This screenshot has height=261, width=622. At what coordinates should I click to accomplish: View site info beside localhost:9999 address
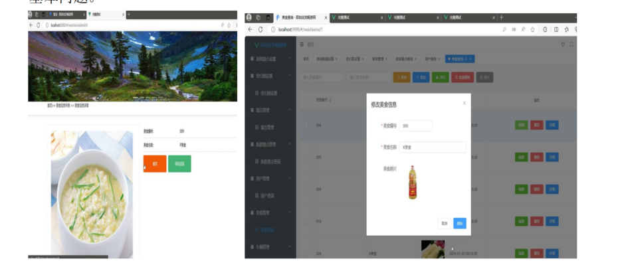coord(273,29)
